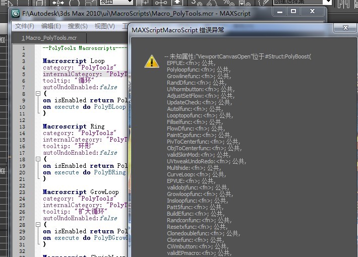Click the 'Macroscript Ring' line in editor
The image size is (358, 257).
pos(74,126)
